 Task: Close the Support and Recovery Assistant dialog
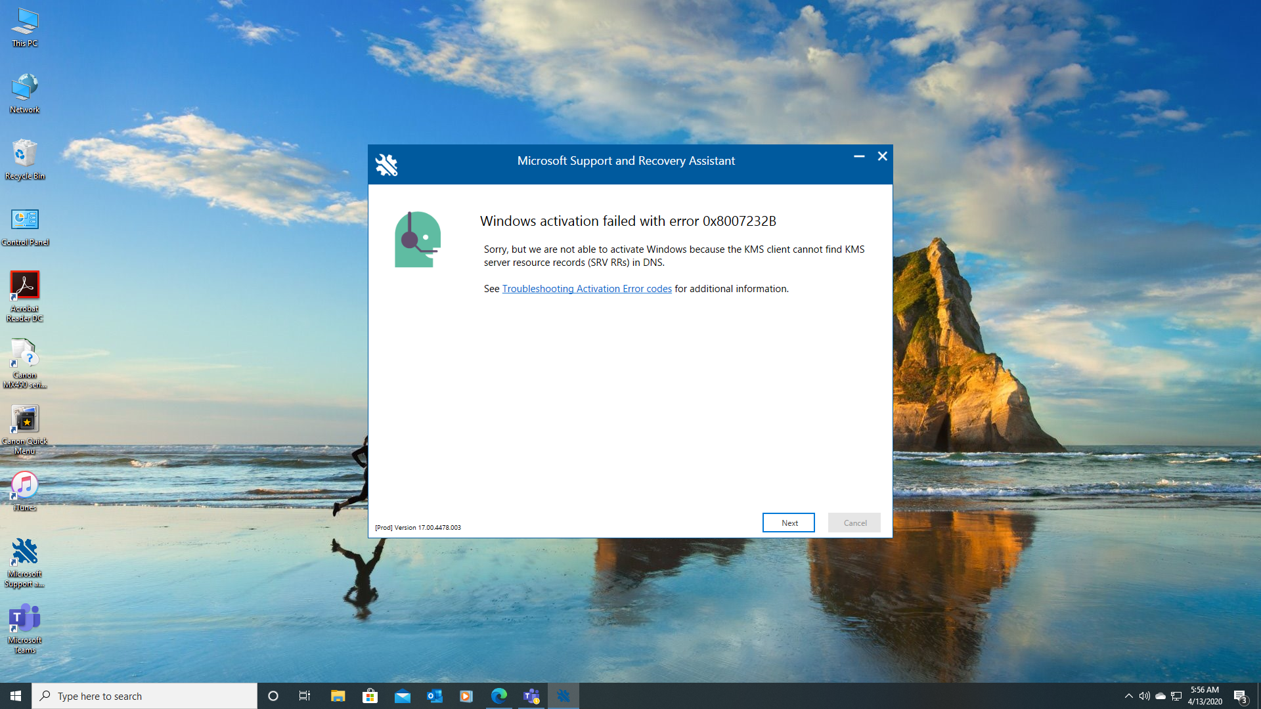[883, 156]
